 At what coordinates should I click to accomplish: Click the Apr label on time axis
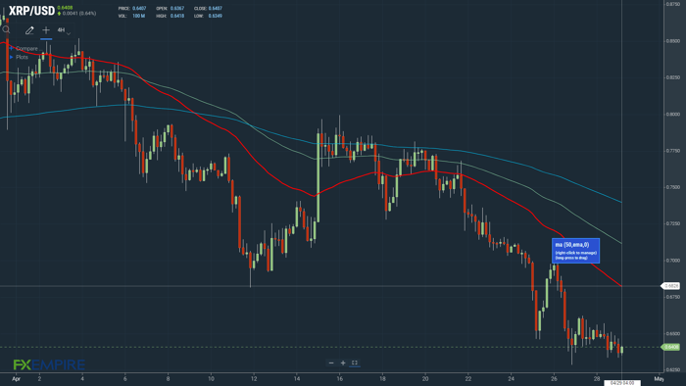(17, 378)
